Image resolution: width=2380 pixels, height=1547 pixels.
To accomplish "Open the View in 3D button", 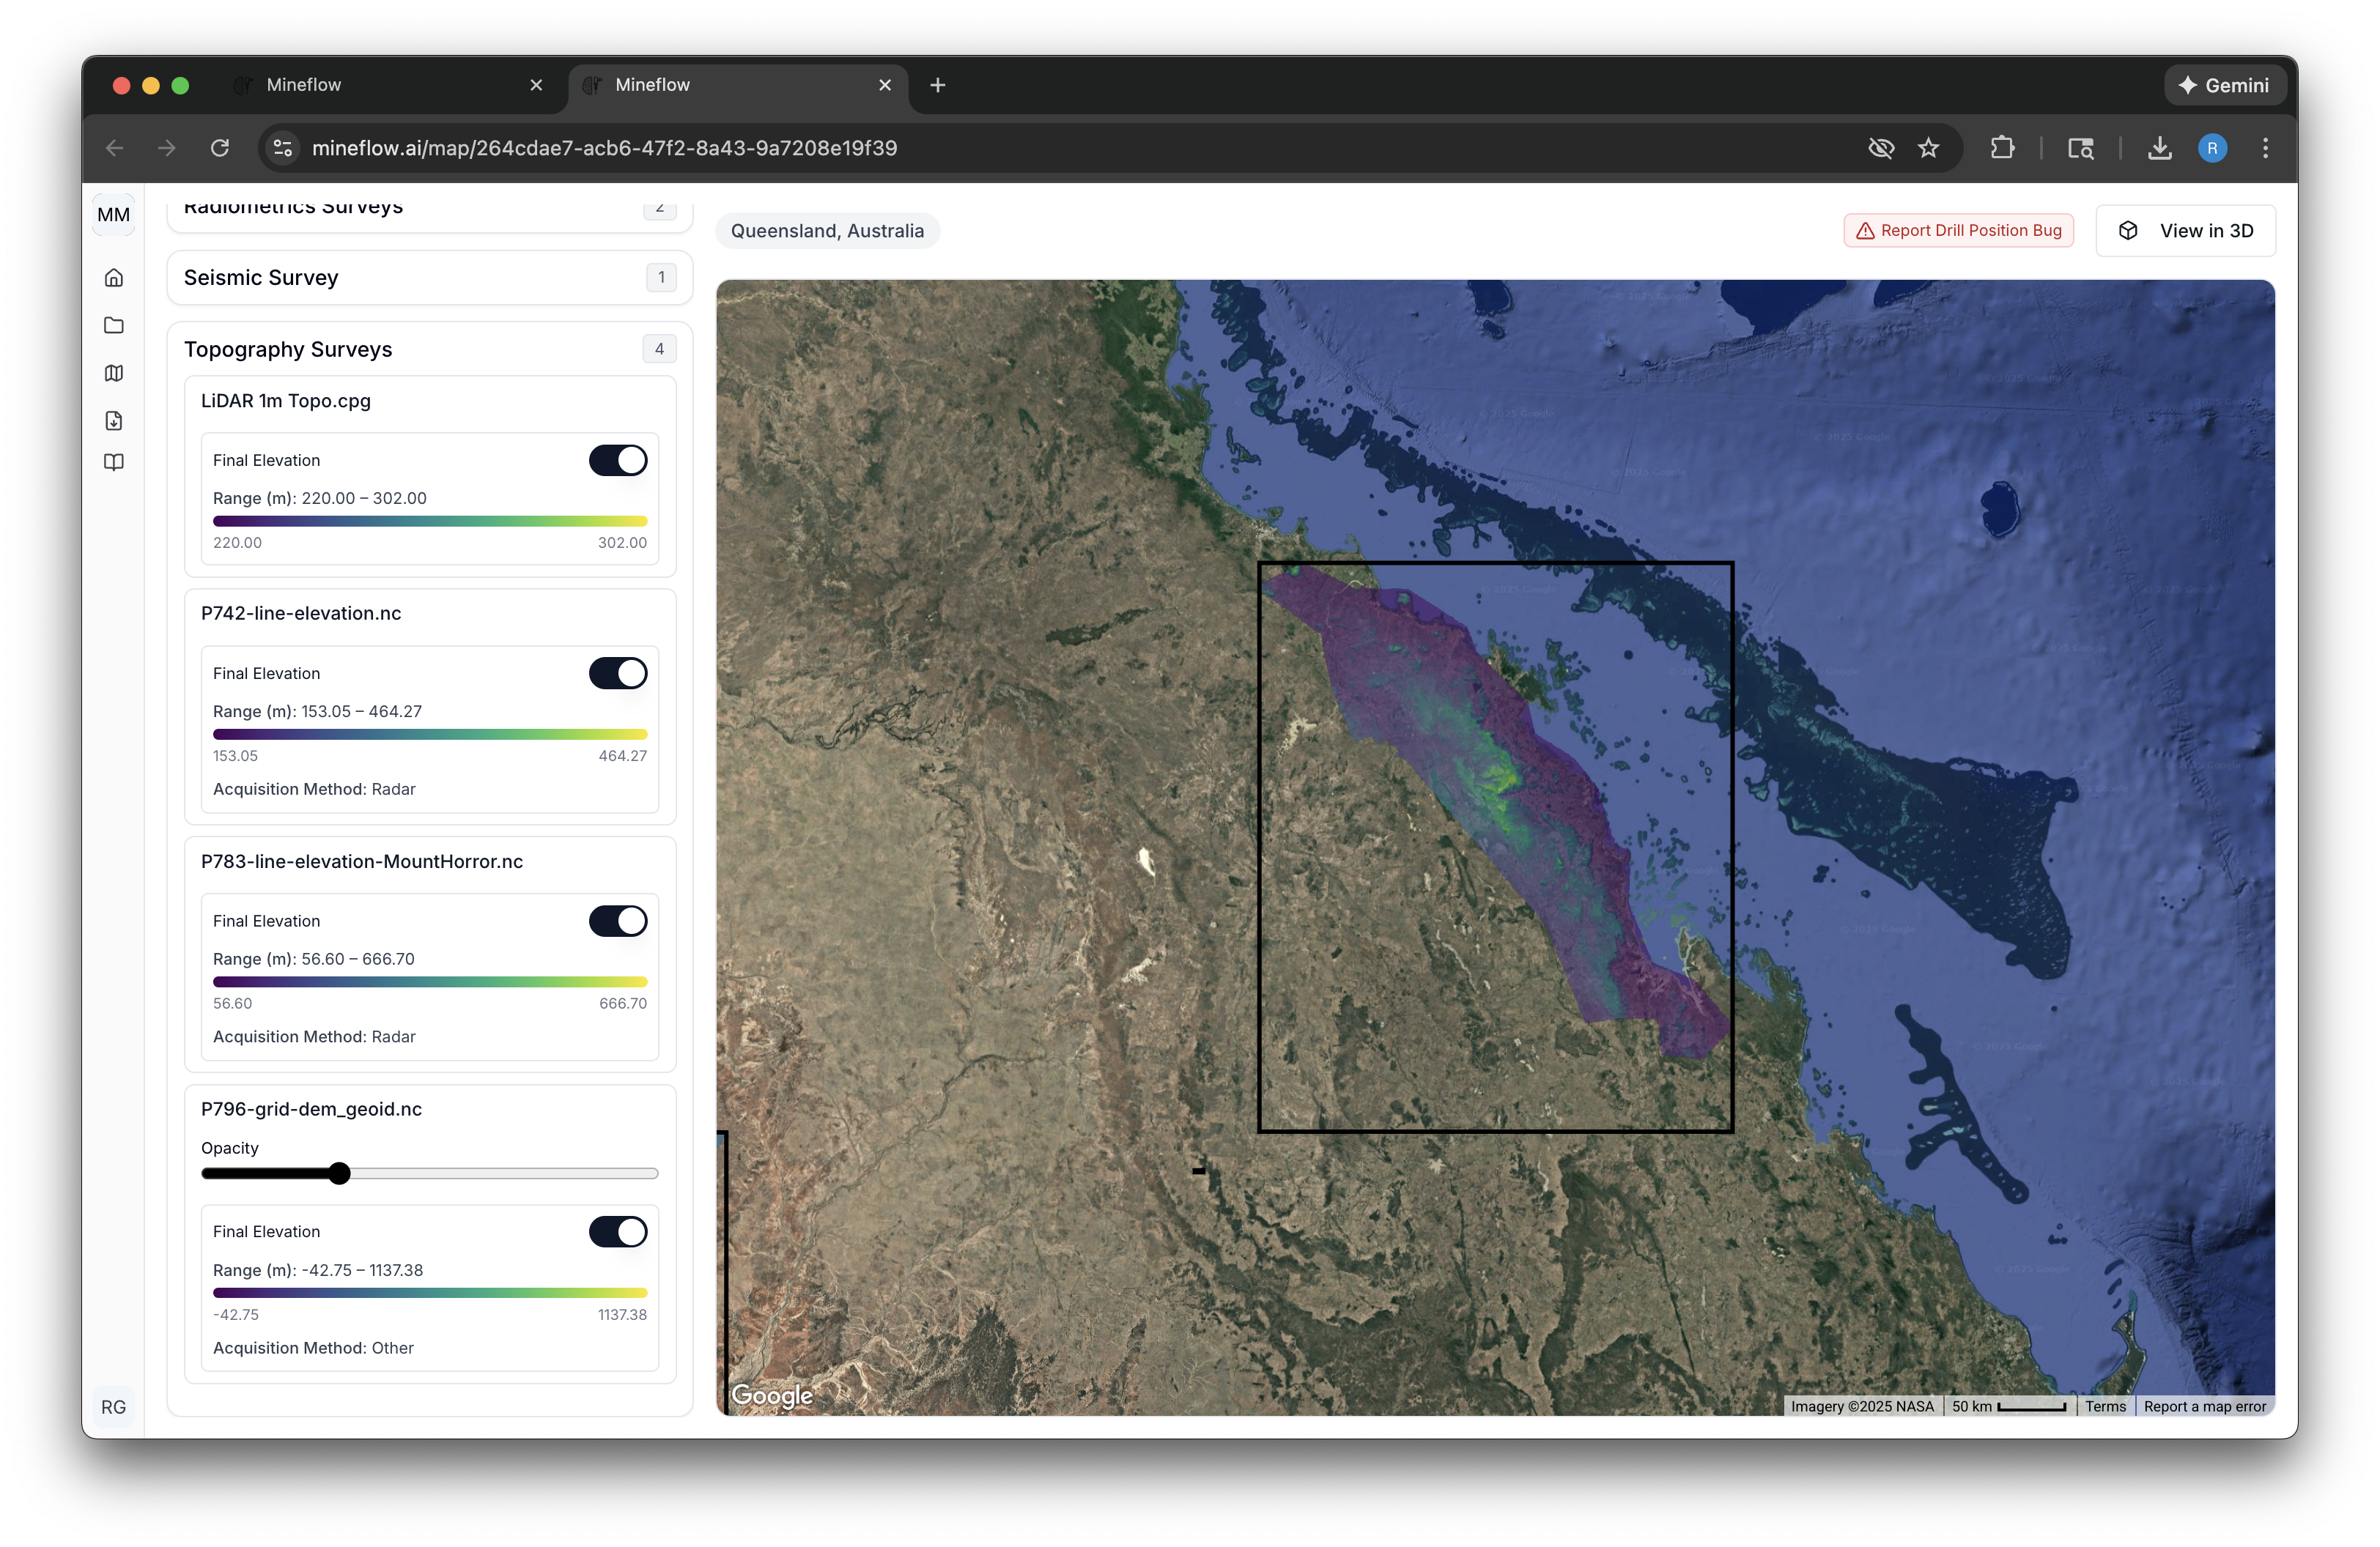I will point(2186,230).
